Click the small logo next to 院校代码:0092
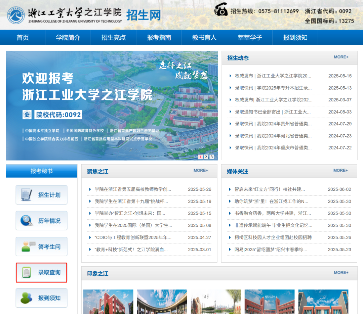Image resolution: width=363 pixels, height=314 pixels. 27,115
